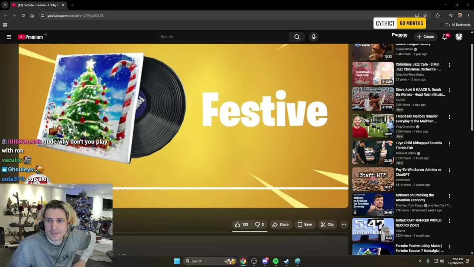
Task: Open the Windows Start menu
Action: 177,261
